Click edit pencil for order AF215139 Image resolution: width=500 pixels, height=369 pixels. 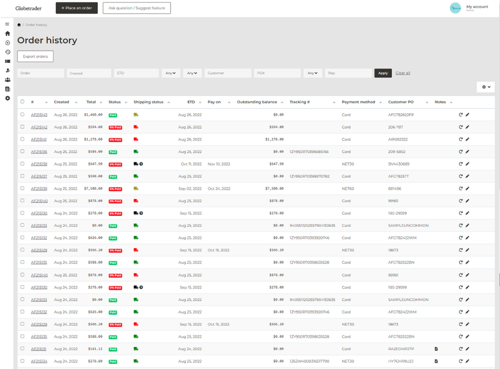pyautogui.click(x=467, y=189)
